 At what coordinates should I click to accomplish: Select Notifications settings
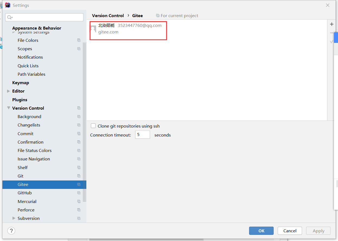tap(30, 57)
